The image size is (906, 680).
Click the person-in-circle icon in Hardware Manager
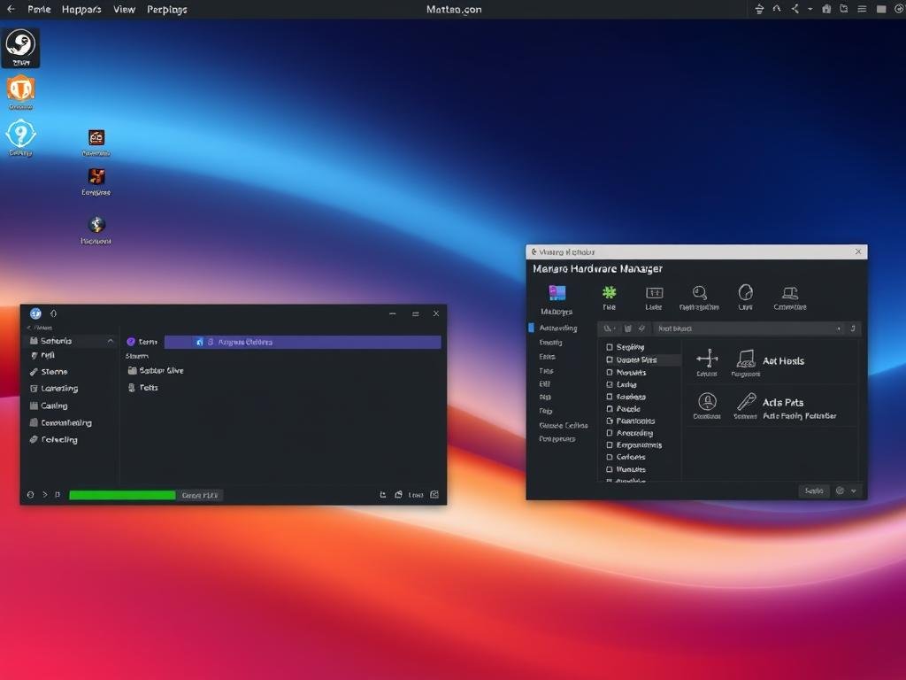tap(707, 401)
